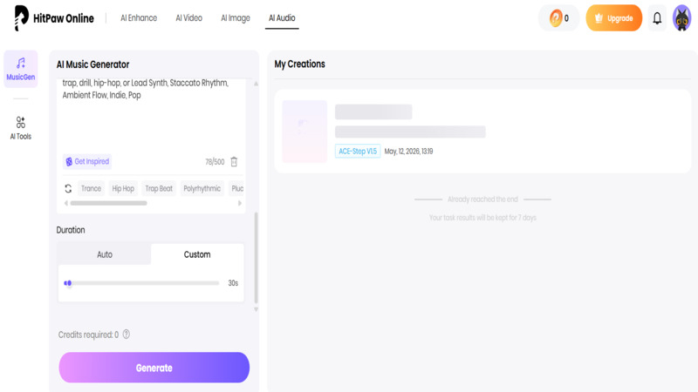Clear the prompt with the trash icon
The image size is (698, 392).
click(234, 162)
